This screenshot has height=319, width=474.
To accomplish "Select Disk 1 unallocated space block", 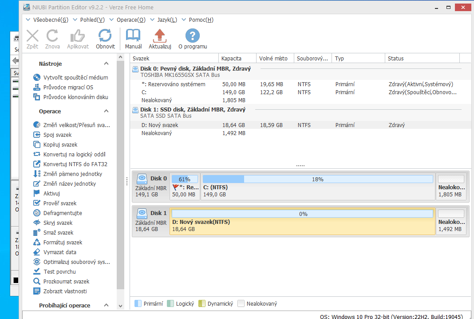I will coord(451,221).
